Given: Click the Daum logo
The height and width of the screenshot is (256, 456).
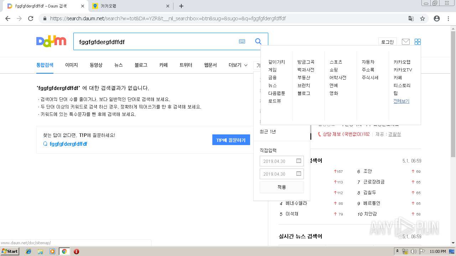Looking at the screenshot, I should 51,42.
